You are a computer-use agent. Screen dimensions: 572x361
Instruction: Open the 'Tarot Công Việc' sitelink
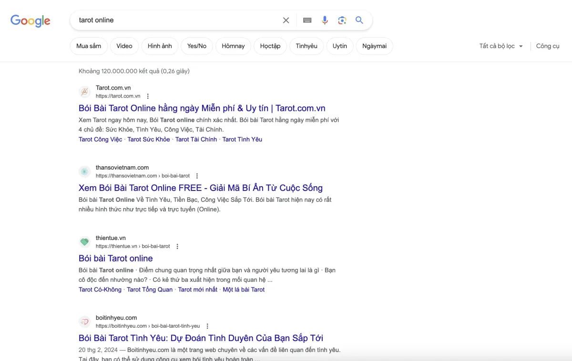tap(101, 140)
